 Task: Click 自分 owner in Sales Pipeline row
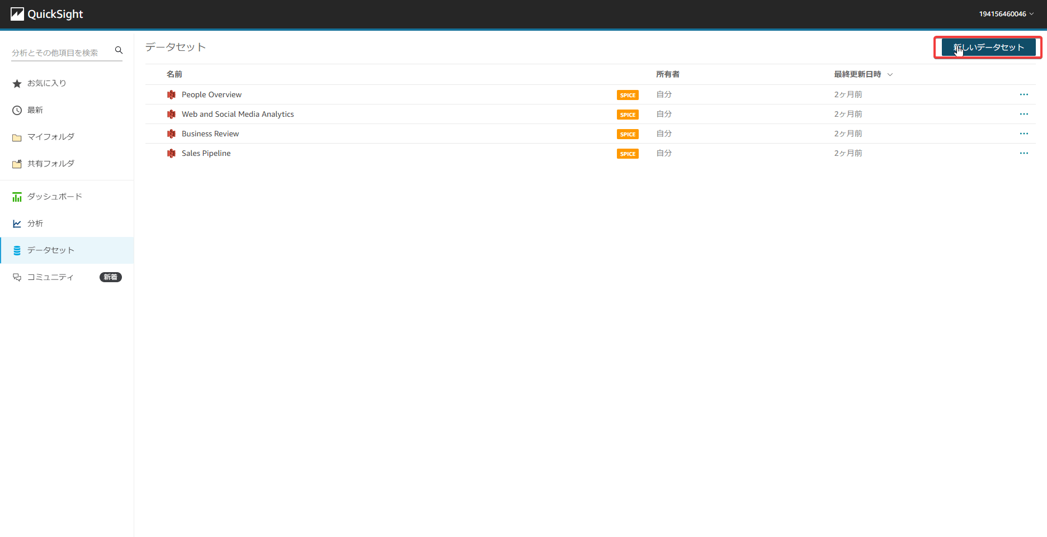[x=664, y=153]
